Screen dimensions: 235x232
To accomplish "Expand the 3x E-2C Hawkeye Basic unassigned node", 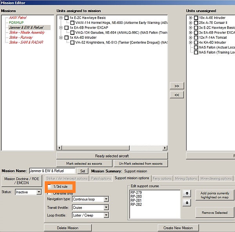I will [190, 28].
